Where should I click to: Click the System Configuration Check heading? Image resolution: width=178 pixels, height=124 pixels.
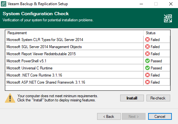click(x=36, y=14)
